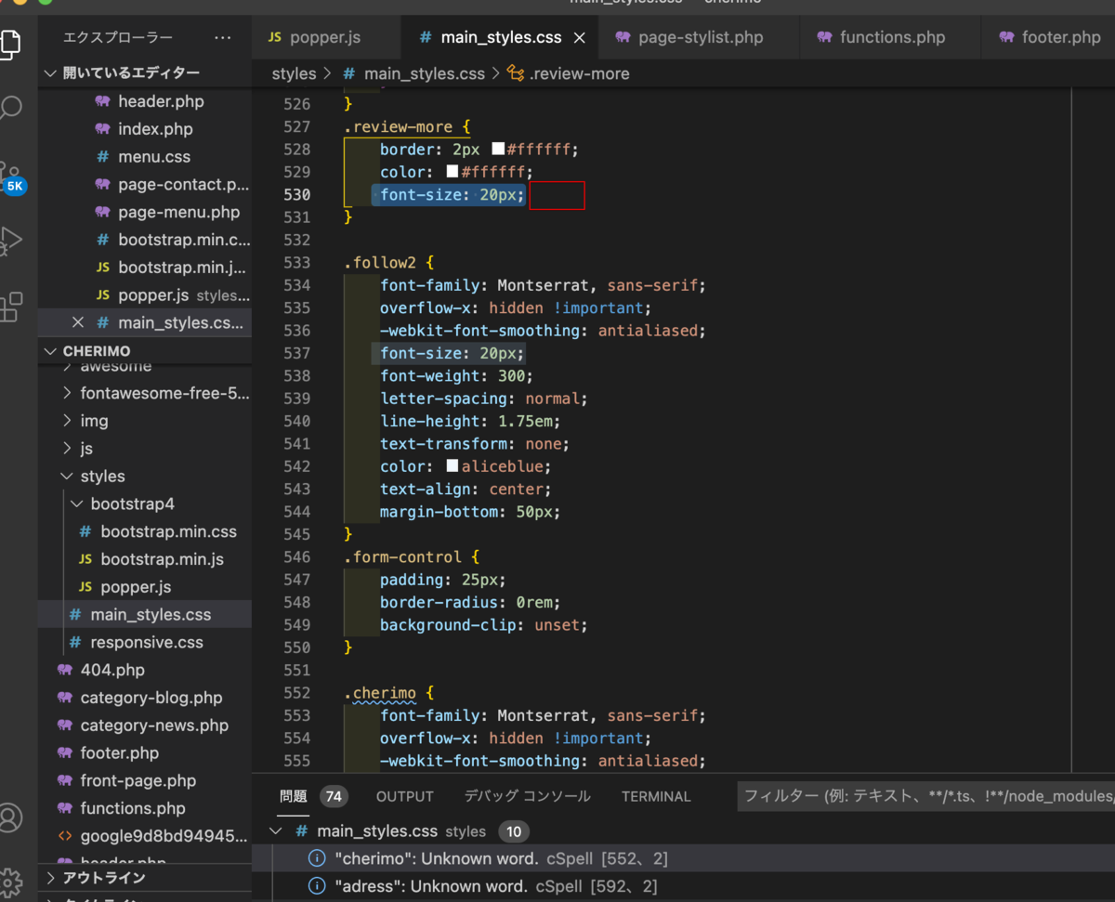
Task: Open Source Control view with 5K badge
Action: (11, 176)
